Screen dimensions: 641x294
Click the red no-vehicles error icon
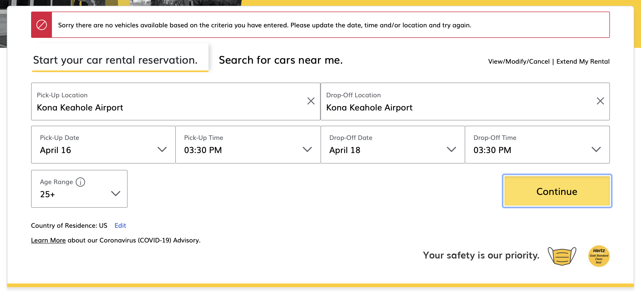41,24
